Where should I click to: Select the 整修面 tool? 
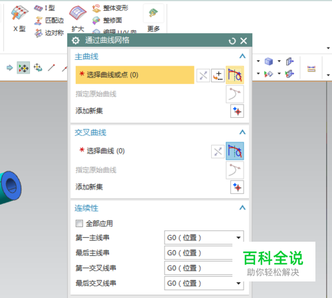[x=107, y=21]
